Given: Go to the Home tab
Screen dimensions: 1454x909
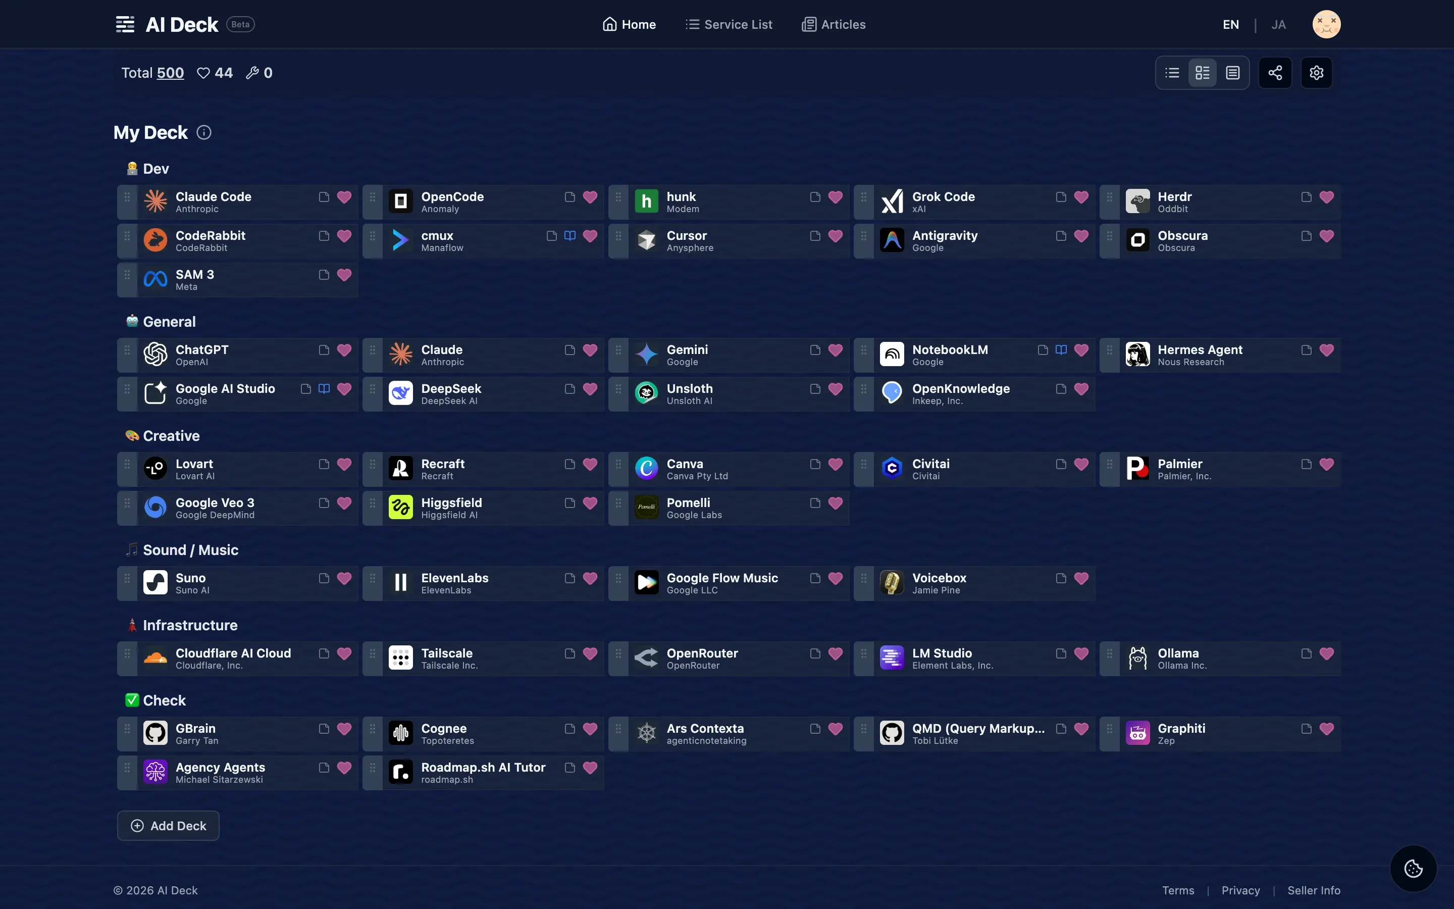Looking at the screenshot, I should (x=629, y=25).
